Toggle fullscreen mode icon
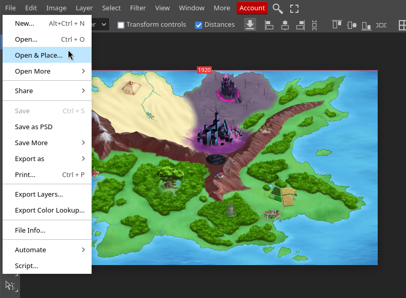The height and width of the screenshot is (298, 406). [x=294, y=8]
